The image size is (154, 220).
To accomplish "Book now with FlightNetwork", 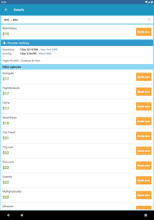I will [x=144, y=92].
